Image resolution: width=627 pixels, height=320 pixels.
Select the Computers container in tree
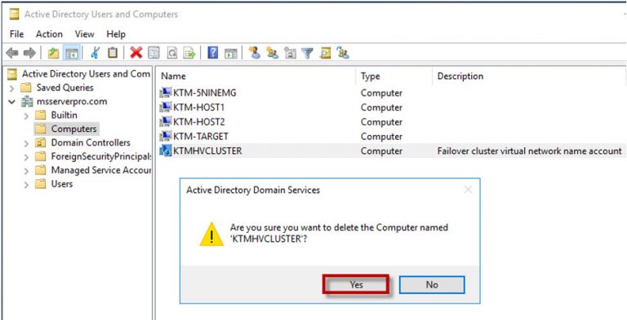coord(73,129)
